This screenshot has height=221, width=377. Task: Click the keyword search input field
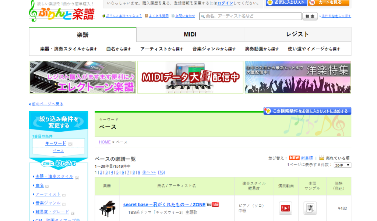250,16
